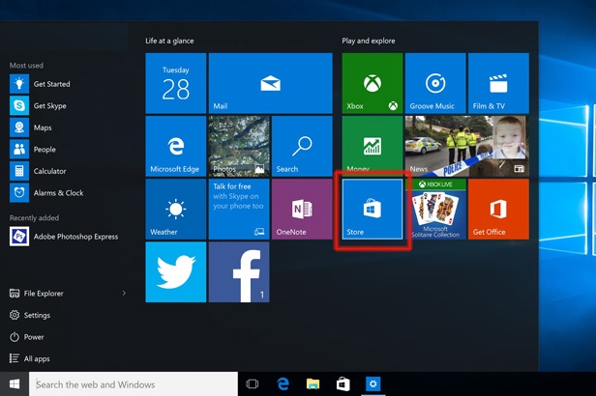Open the Weather tile

(176, 209)
